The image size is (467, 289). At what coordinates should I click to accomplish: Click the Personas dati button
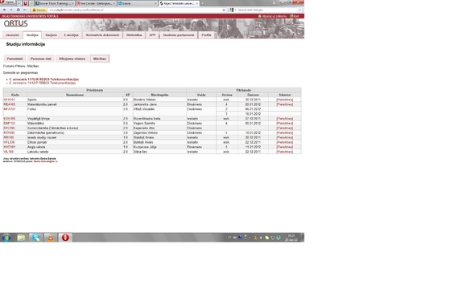coord(41,59)
